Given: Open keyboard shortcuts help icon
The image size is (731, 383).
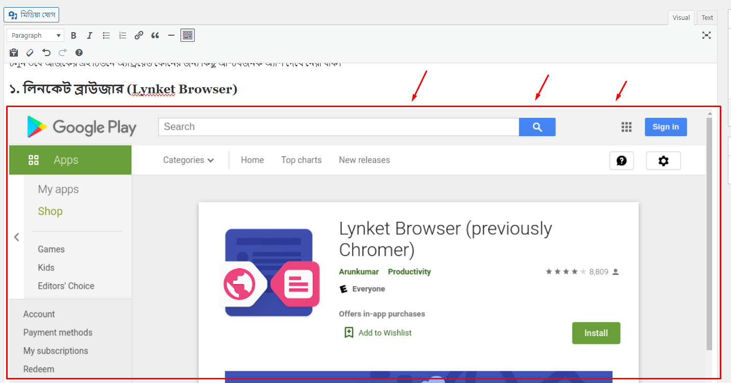Looking at the screenshot, I should point(79,53).
